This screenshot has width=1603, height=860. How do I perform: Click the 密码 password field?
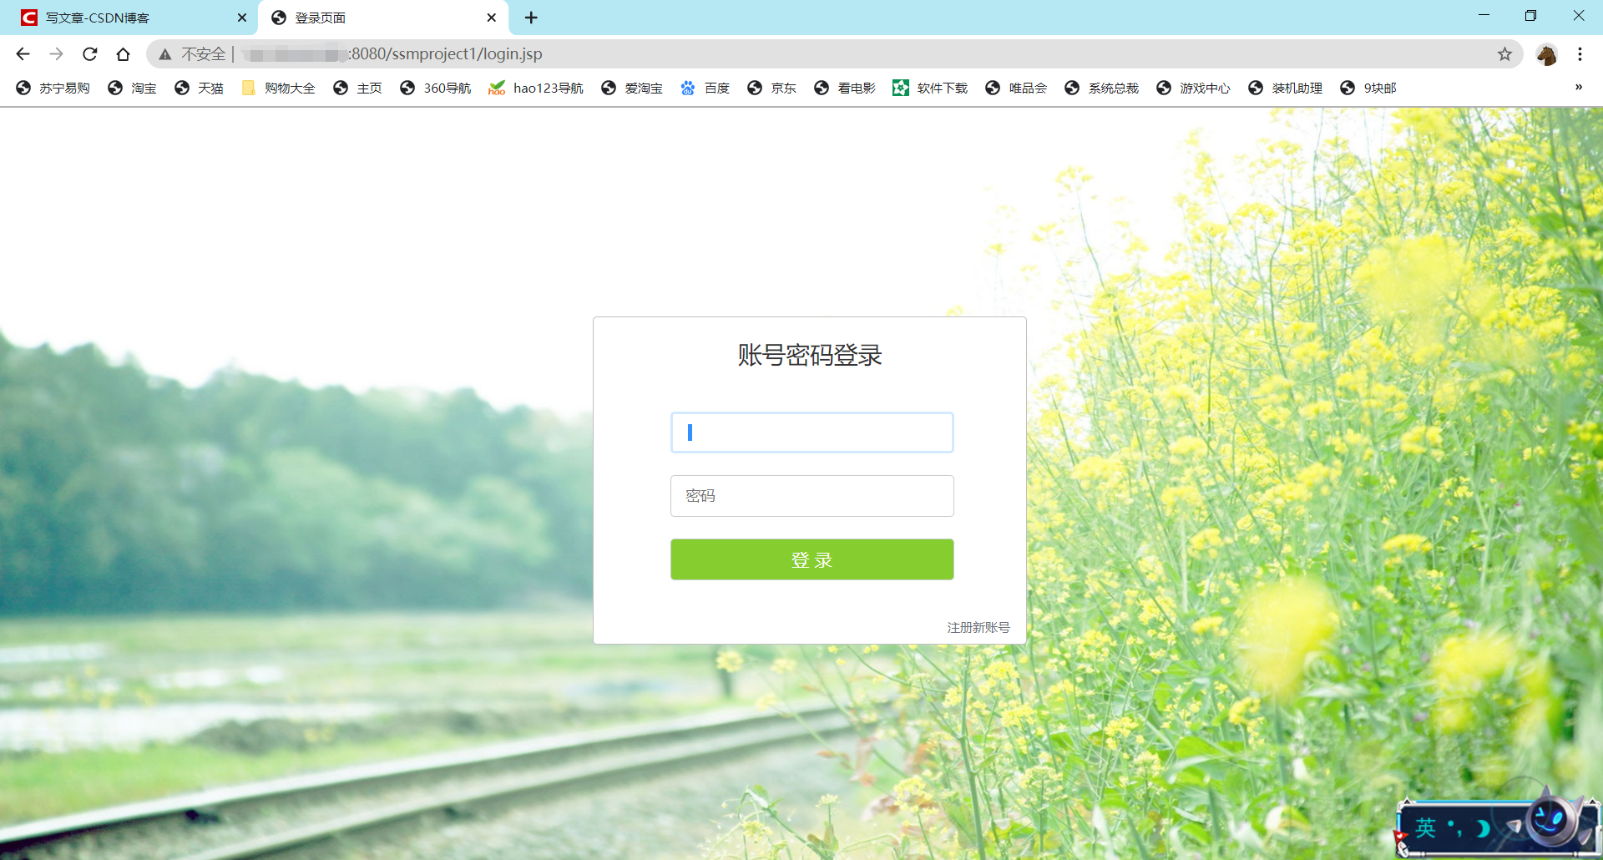tap(811, 495)
